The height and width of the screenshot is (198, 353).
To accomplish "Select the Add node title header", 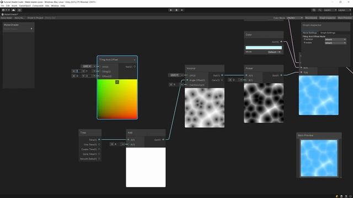I will [146, 133].
